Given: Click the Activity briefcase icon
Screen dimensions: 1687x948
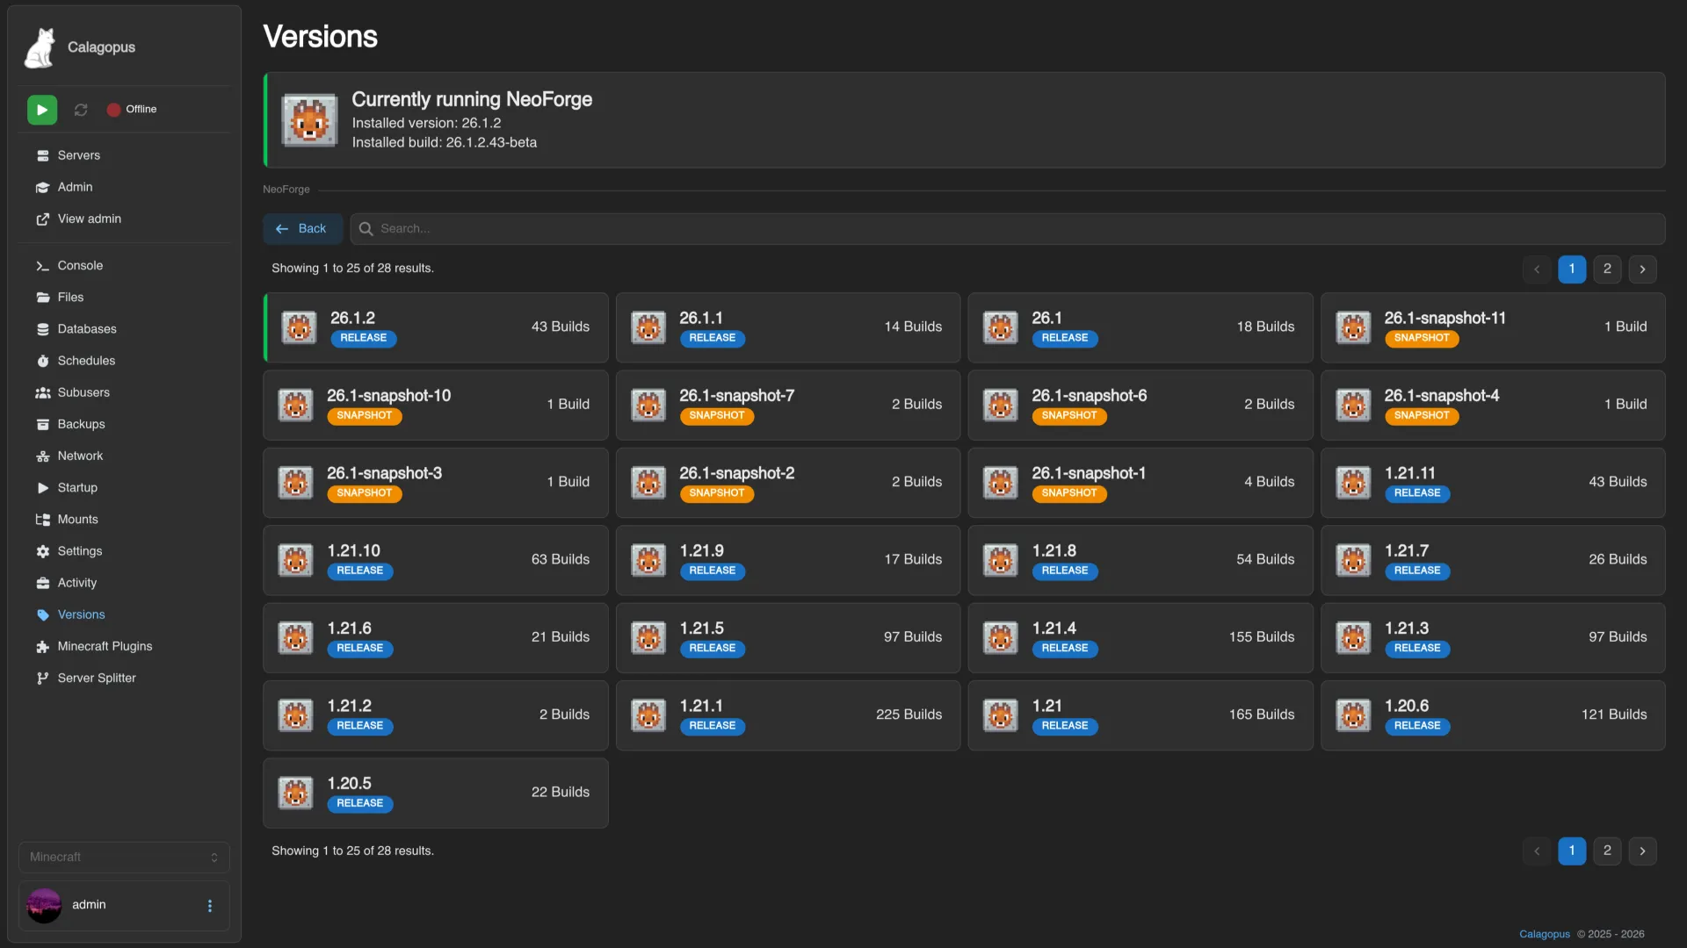Looking at the screenshot, I should tap(42, 583).
